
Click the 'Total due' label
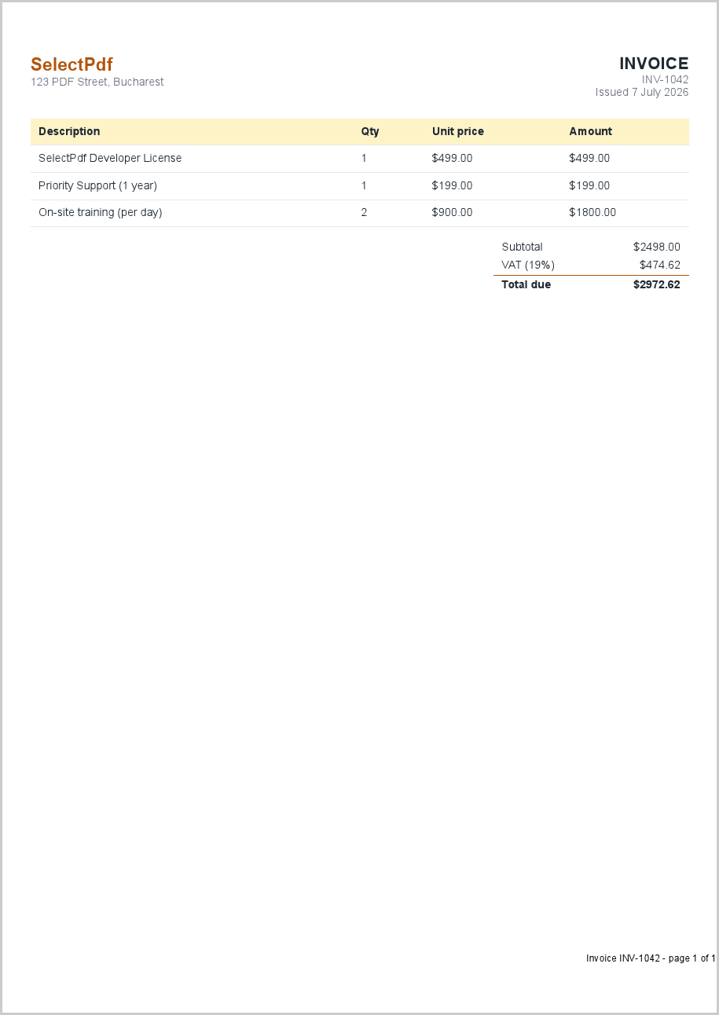[526, 284]
